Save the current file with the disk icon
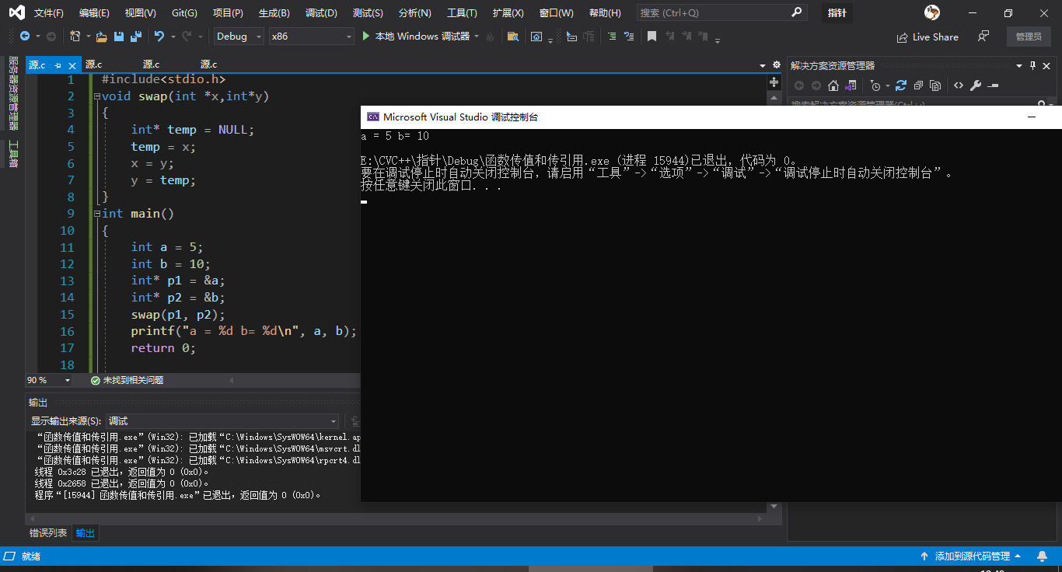1062x572 pixels. [119, 37]
